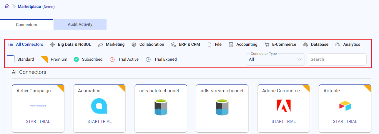The image size is (379, 134).
Task: Select the Standard legend label
Action: 26,59
